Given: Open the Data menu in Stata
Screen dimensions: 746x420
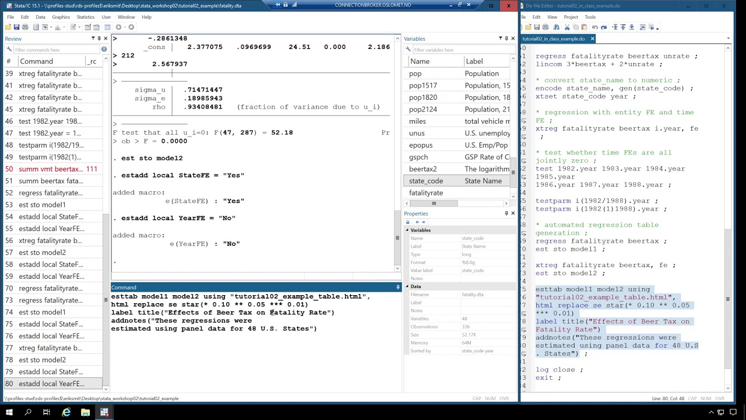Looking at the screenshot, I should point(40,17).
